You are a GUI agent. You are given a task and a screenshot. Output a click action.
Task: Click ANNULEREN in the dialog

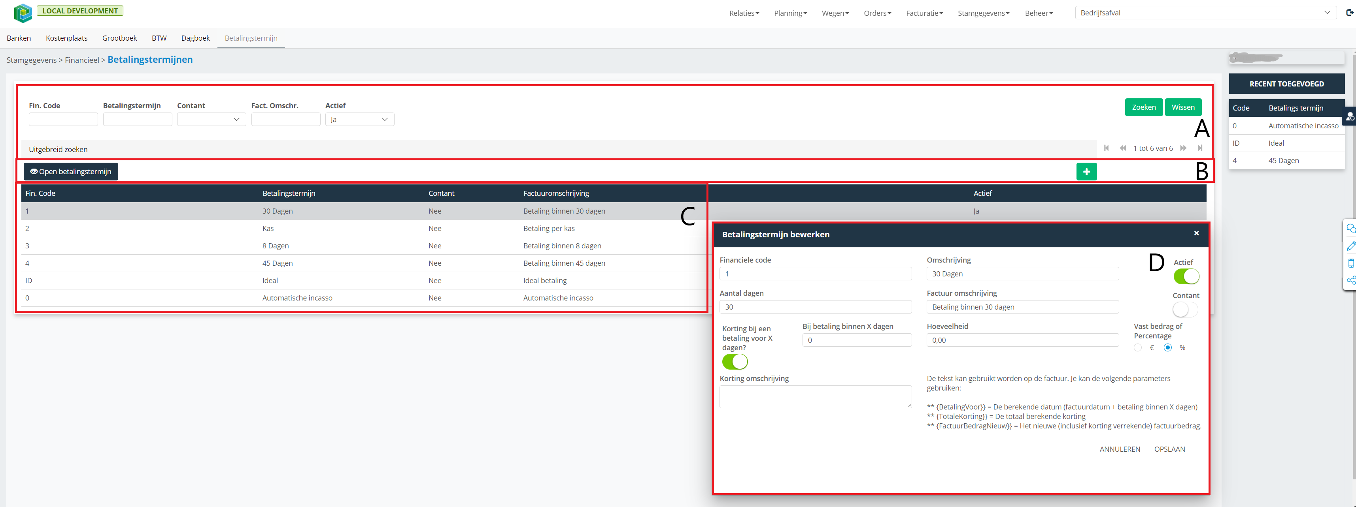[x=1120, y=449]
